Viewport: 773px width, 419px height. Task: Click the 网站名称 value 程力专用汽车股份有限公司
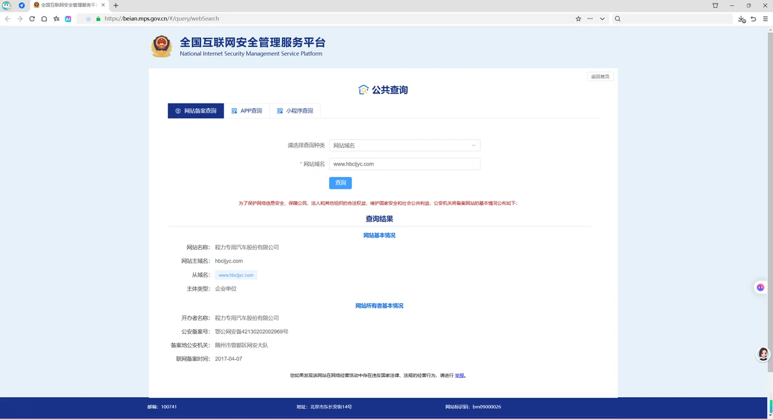pos(247,247)
